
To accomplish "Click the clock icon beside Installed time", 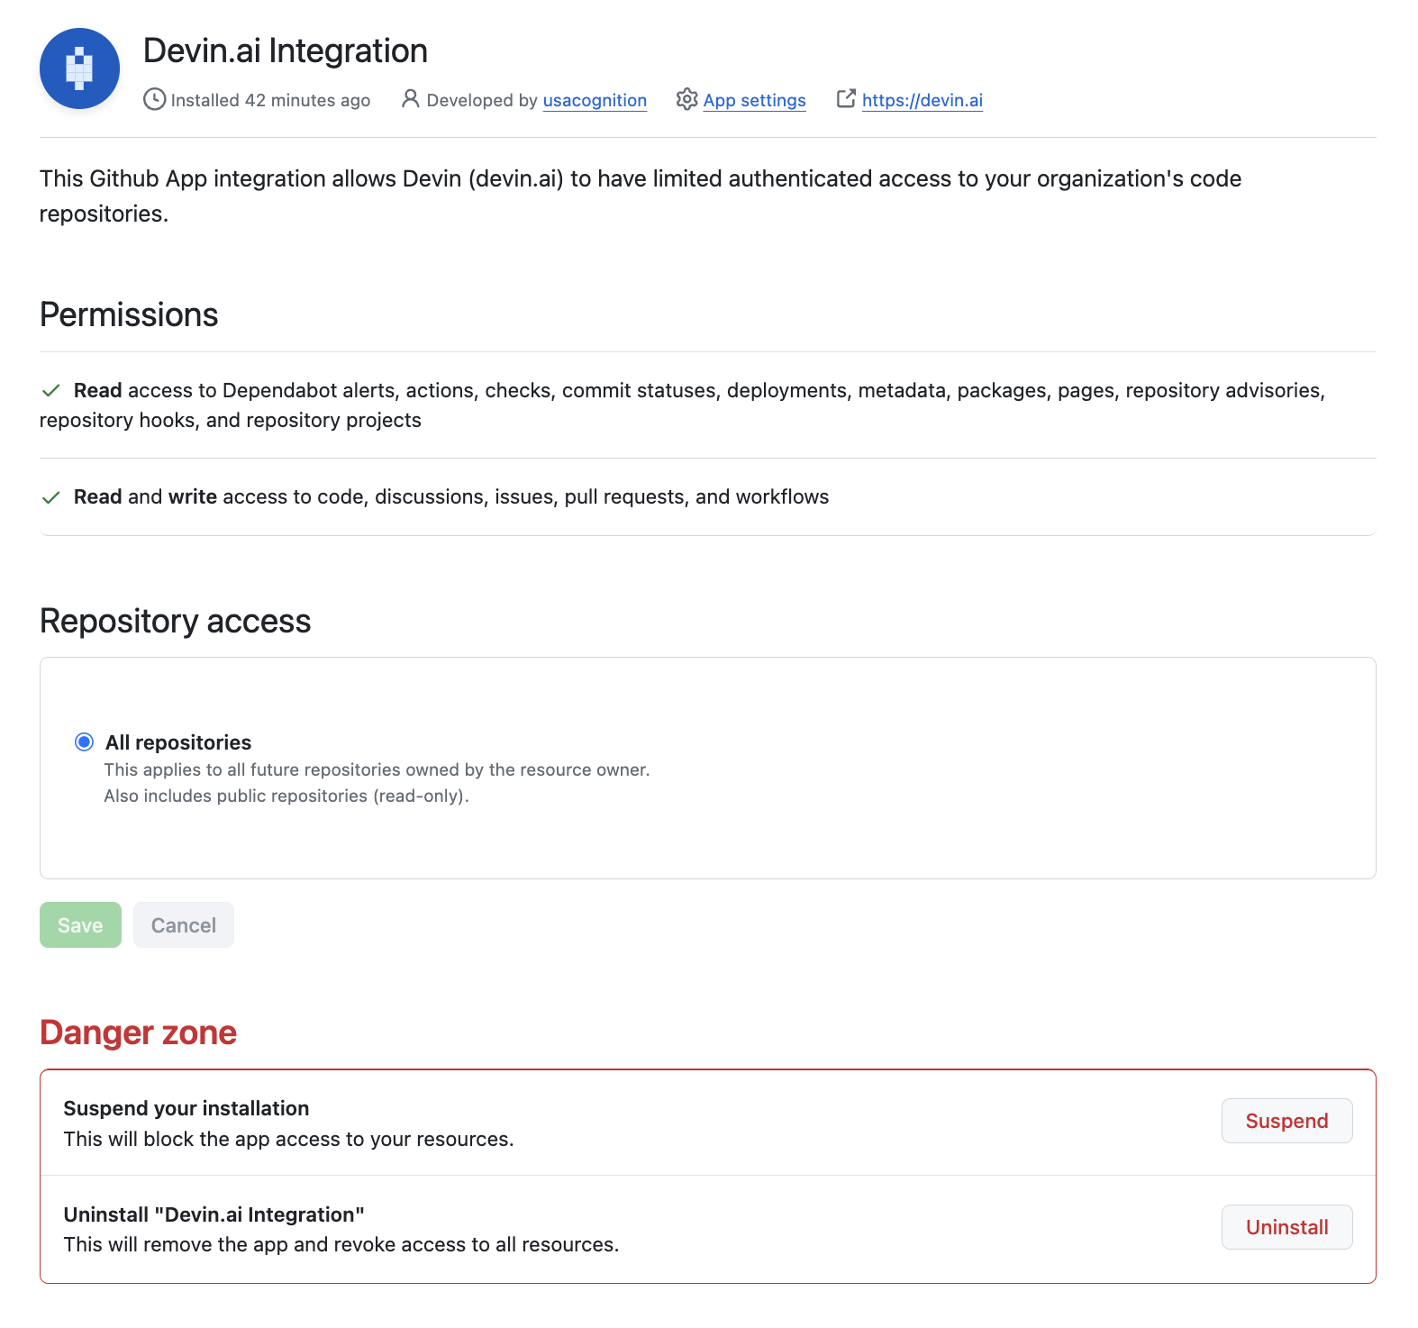I will click(x=154, y=99).
